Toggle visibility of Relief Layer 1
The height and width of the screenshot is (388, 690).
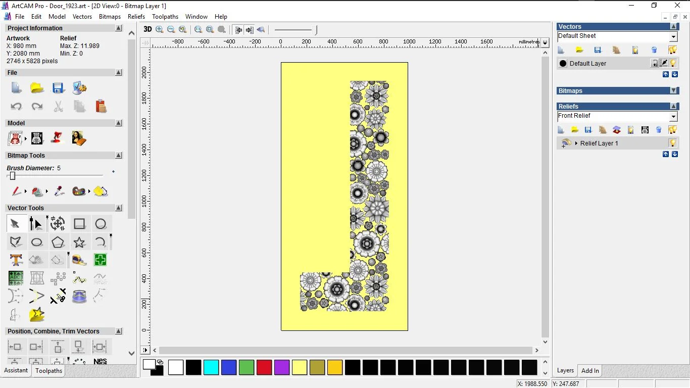coord(672,143)
